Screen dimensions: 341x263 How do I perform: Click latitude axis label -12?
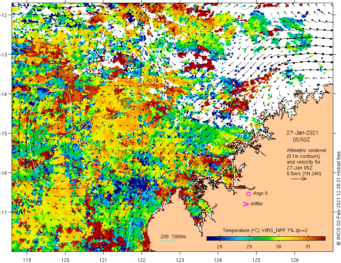(4, 15)
